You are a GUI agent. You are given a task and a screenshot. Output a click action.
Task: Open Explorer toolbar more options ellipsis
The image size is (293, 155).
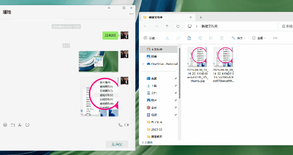[275, 38]
